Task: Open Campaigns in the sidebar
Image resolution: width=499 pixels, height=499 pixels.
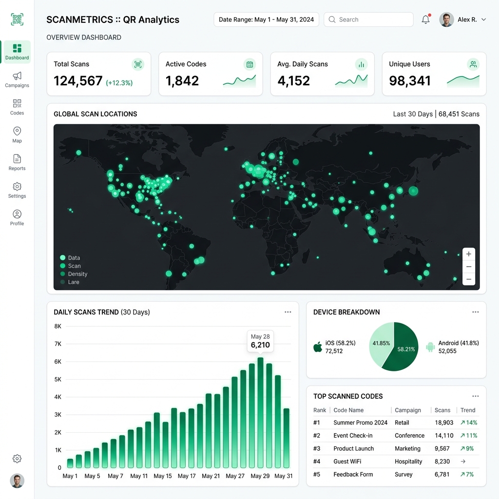Action: tap(17, 79)
